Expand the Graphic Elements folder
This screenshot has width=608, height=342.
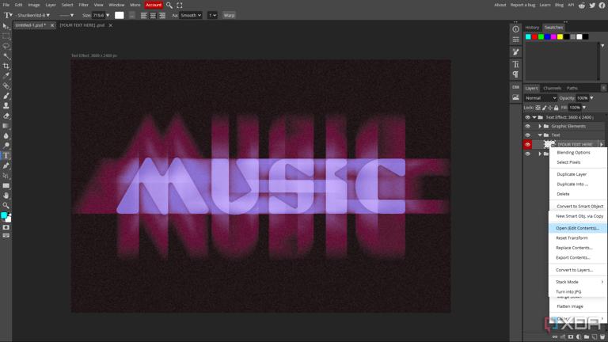540,126
